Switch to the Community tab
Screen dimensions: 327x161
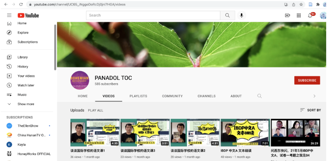tap(172, 96)
